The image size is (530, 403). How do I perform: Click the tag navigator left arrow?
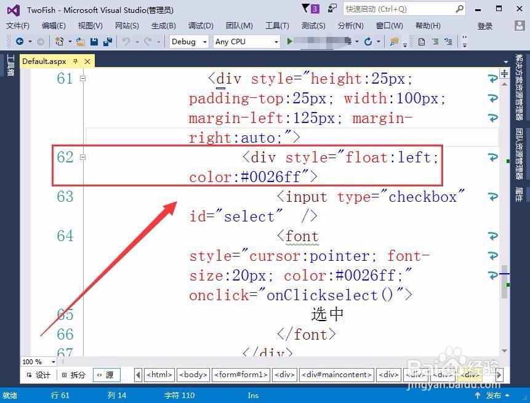click(x=138, y=375)
